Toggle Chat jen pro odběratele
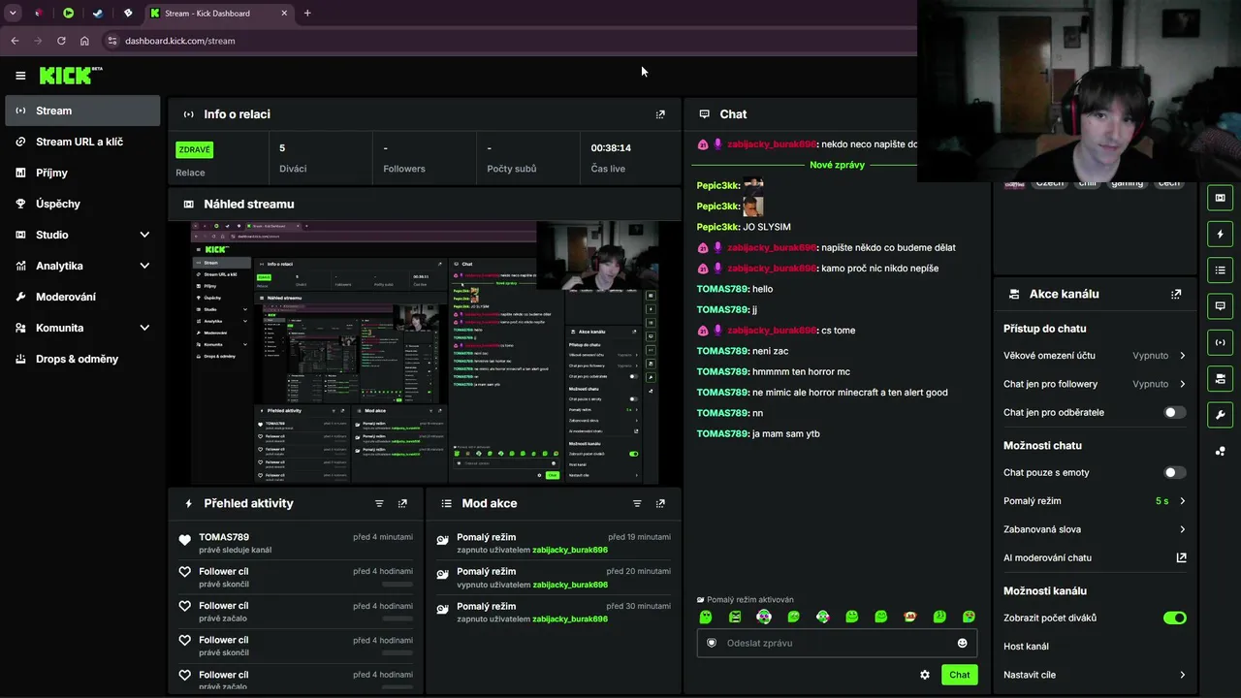Image resolution: width=1241 pixels, height=698 pixels. click(1174, 412)
